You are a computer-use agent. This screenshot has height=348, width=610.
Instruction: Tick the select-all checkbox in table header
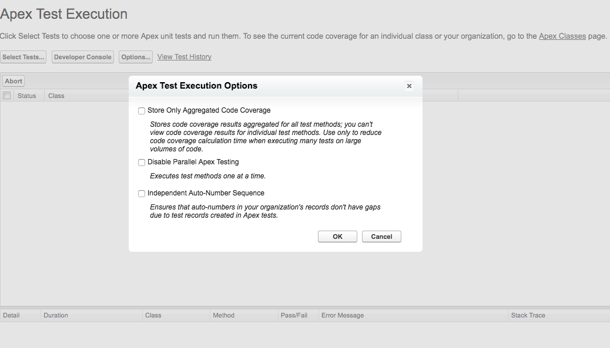pos(7,96)
